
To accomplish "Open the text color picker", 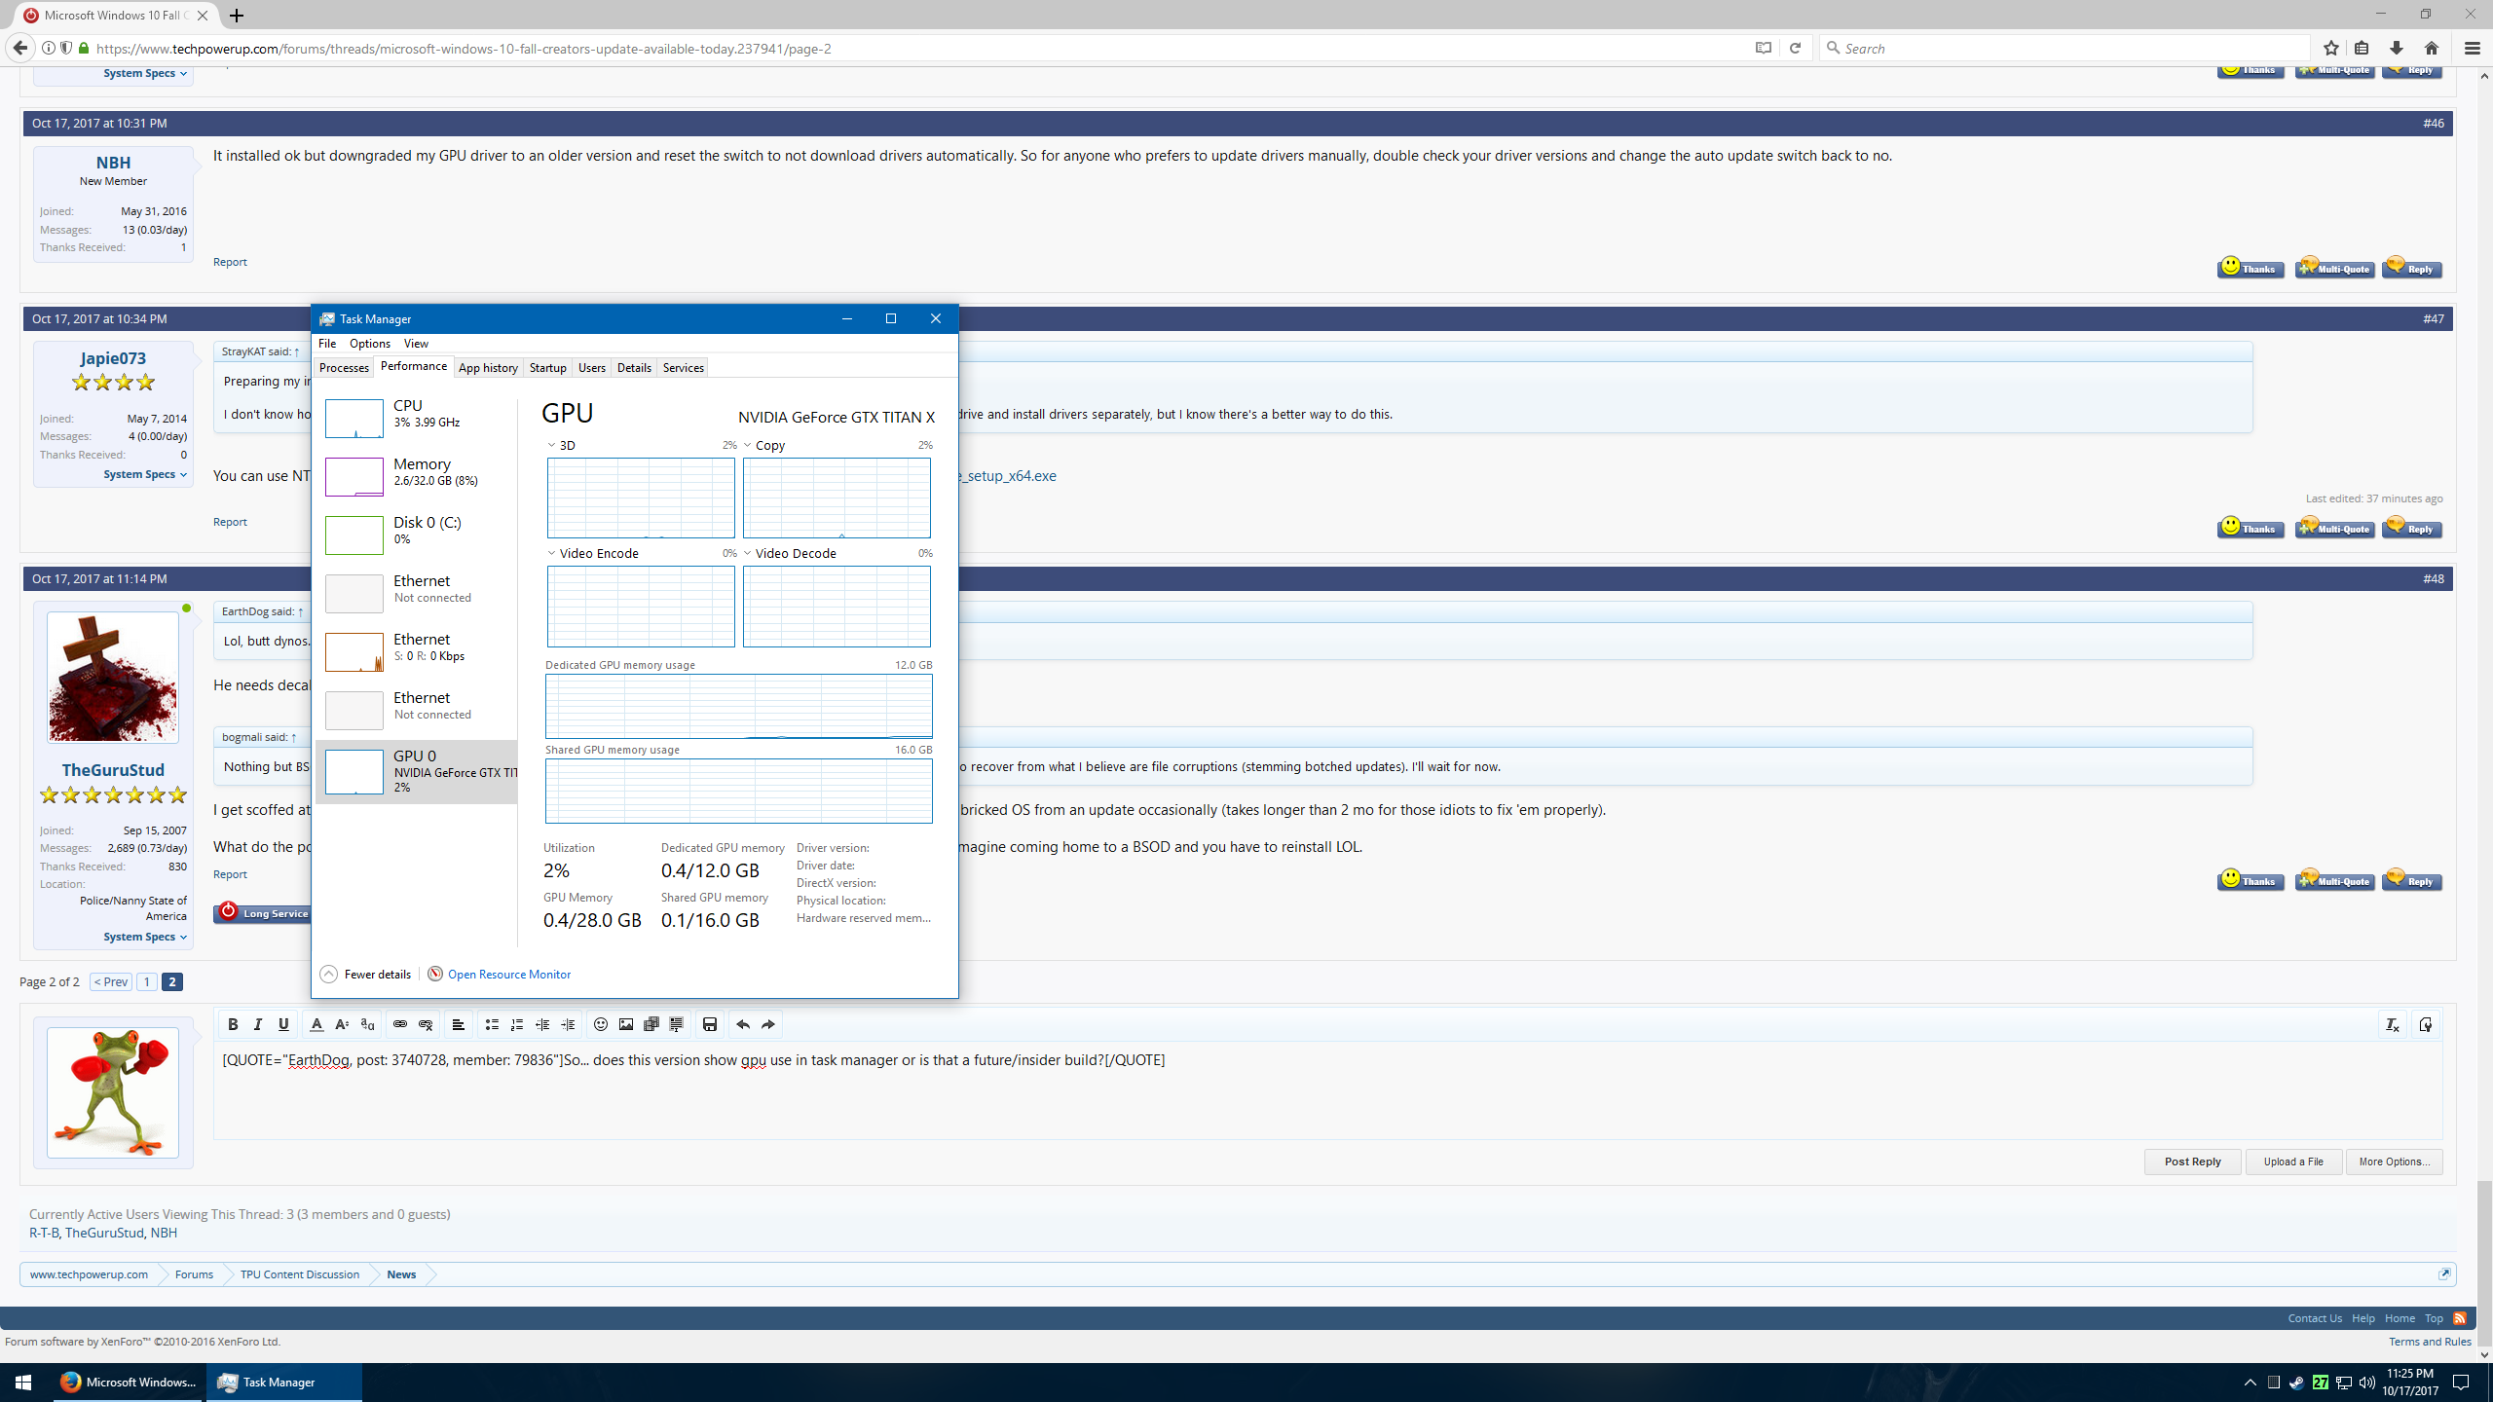I will point(316,1024).
